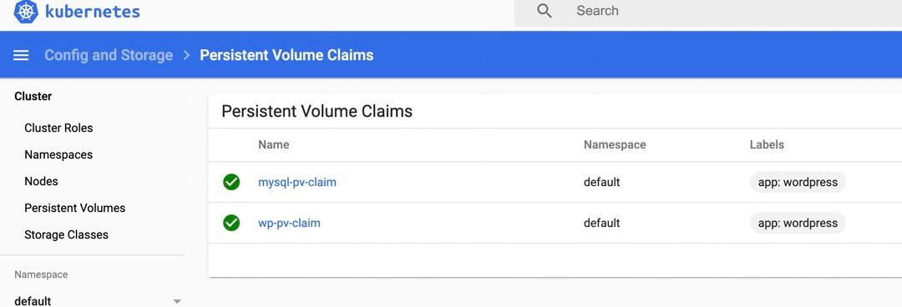Open the wp-pv-claim link

coord(289,223)
